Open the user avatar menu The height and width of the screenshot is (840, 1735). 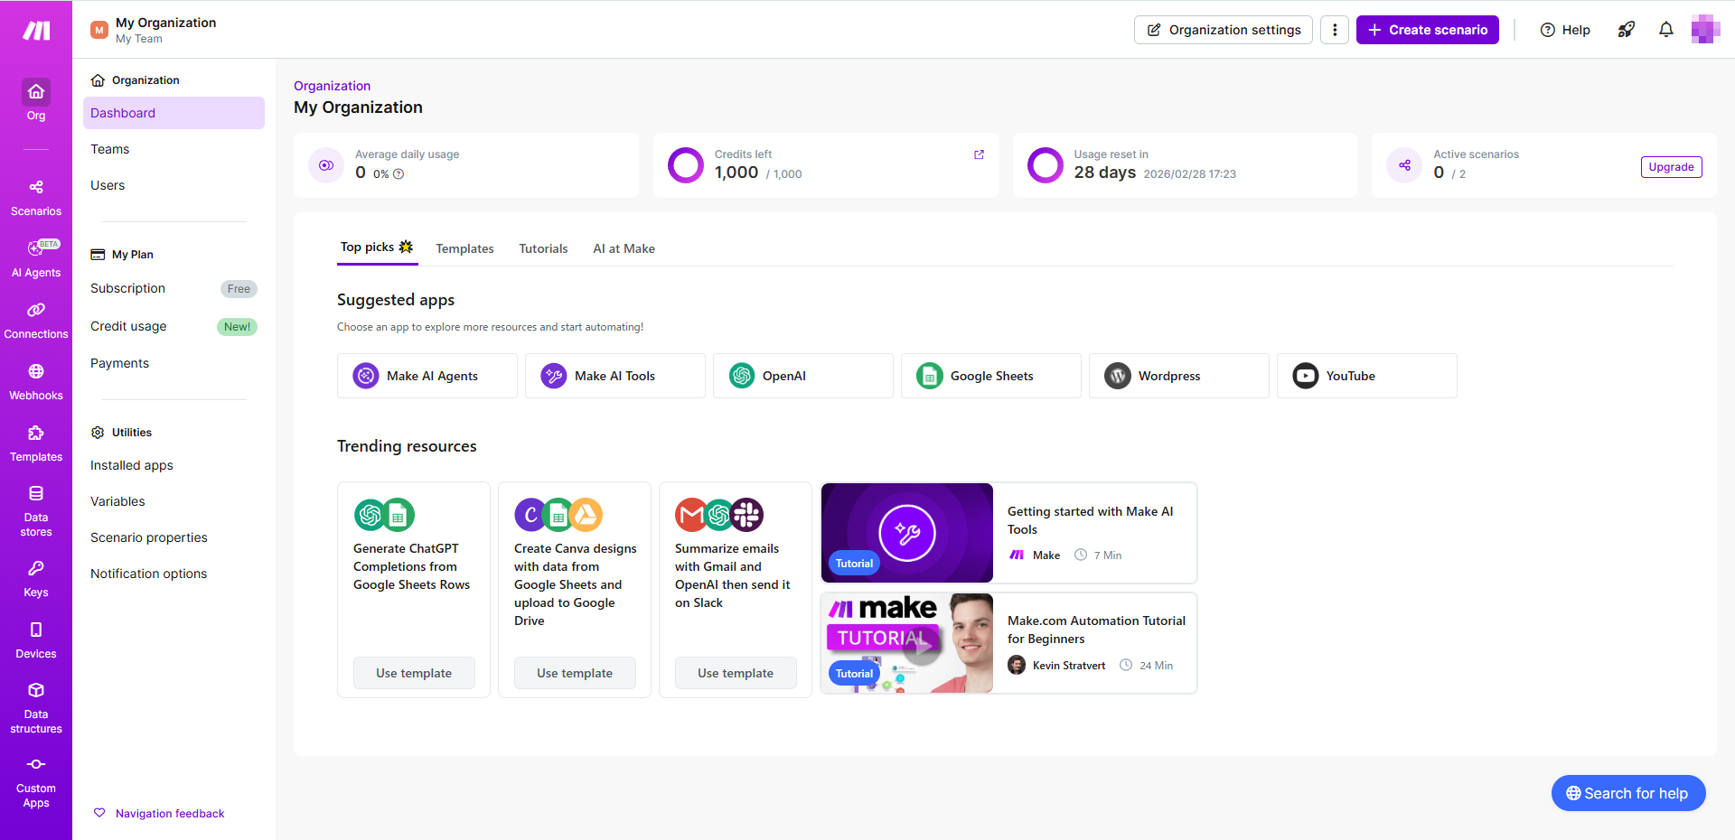[1704, 30]
